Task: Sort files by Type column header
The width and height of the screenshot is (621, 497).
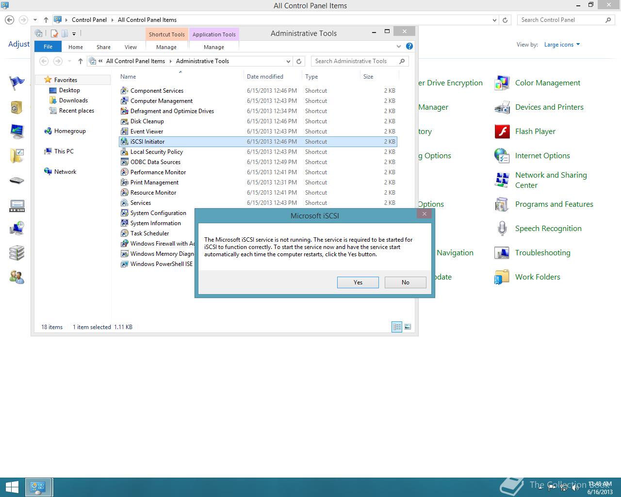Action: [x=311, y=77]
